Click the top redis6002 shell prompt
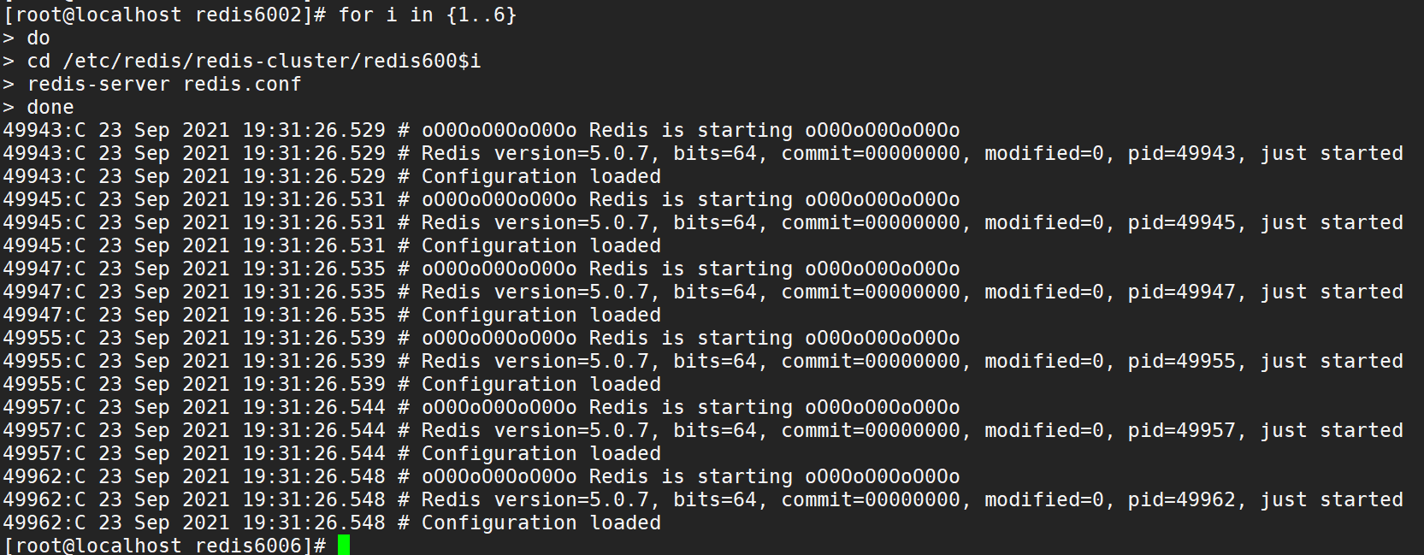The height and width of the screenshot is (555, 1424). (164, 15)
